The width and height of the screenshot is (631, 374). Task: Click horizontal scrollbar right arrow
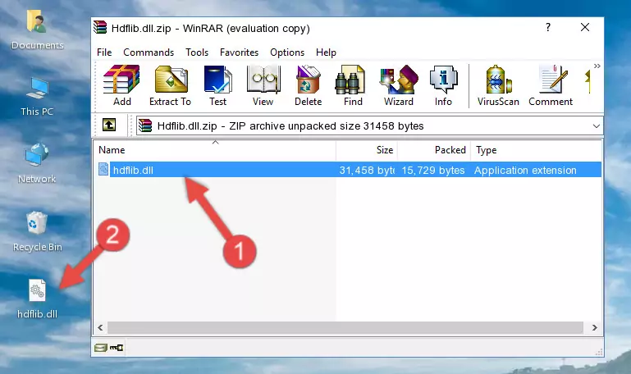point(595,327)
